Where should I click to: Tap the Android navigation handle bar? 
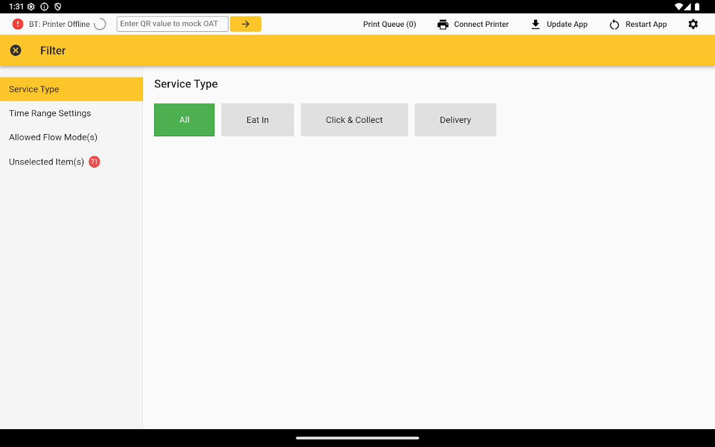tap(357, 438)
